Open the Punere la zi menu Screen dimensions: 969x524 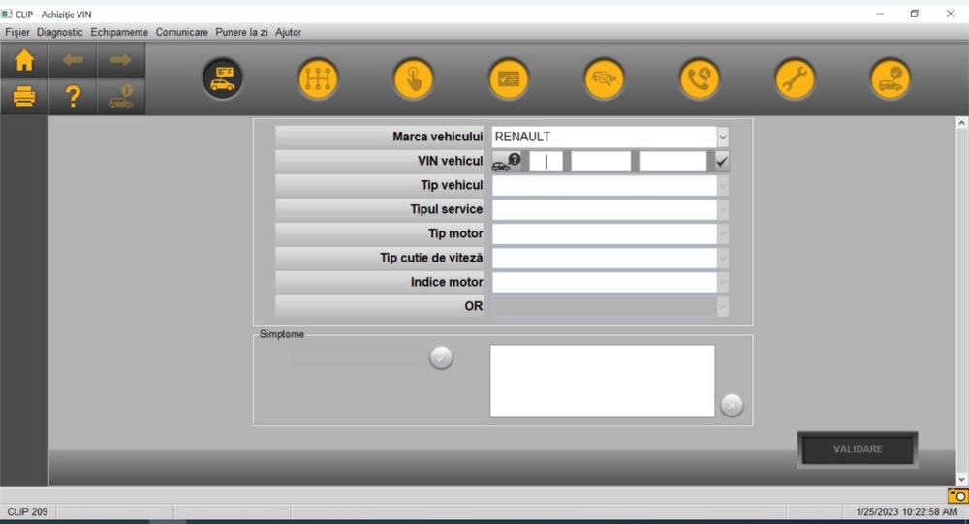(241, 32)
